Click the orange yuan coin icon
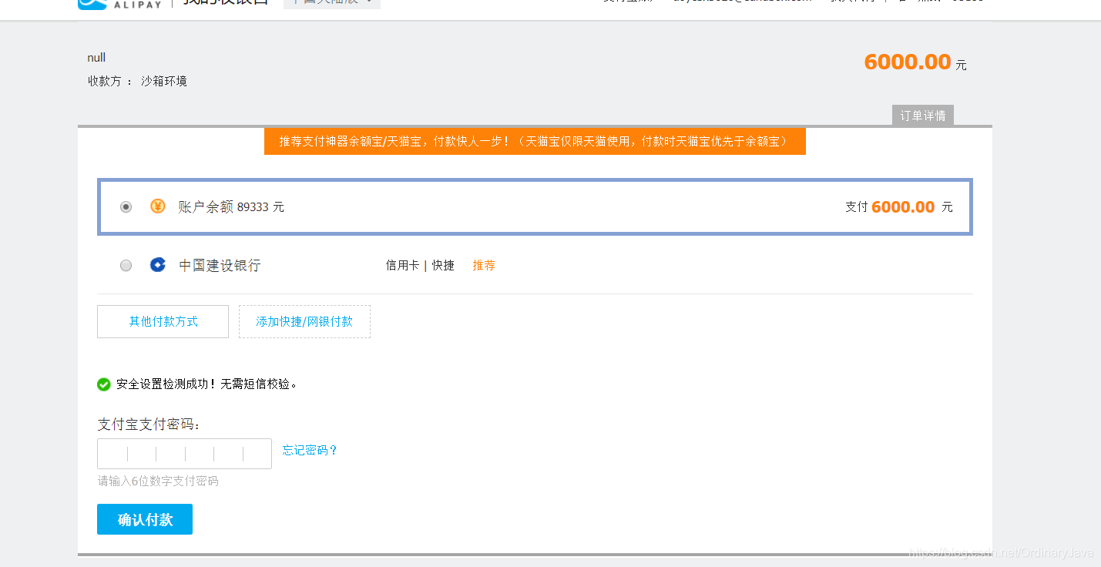Image resolution: width=1101 pixels, height=567 pixels. pyautogui.click(x=158, y=206)
